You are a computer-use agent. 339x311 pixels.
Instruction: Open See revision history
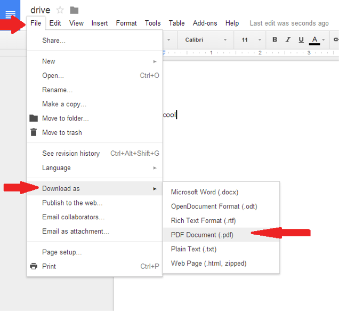95,154
